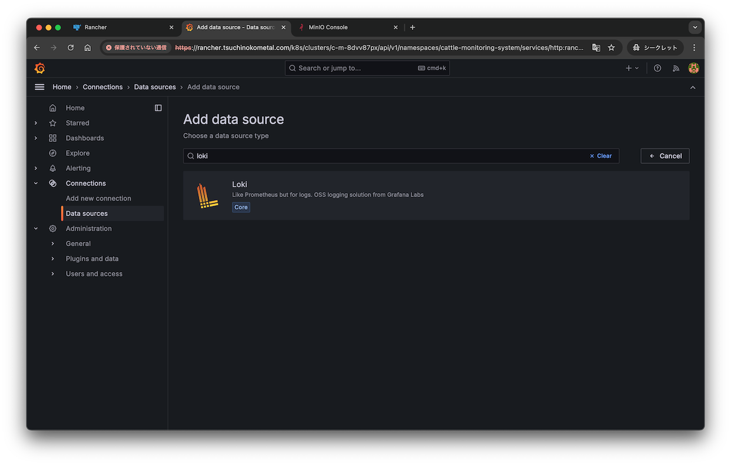Switch to the Rancher browser tab
Viewport: 731px width, 465px height.
[x=124, y=27]
